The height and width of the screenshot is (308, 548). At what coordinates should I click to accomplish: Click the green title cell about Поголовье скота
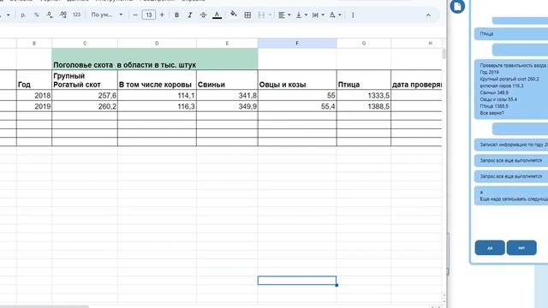155,59
